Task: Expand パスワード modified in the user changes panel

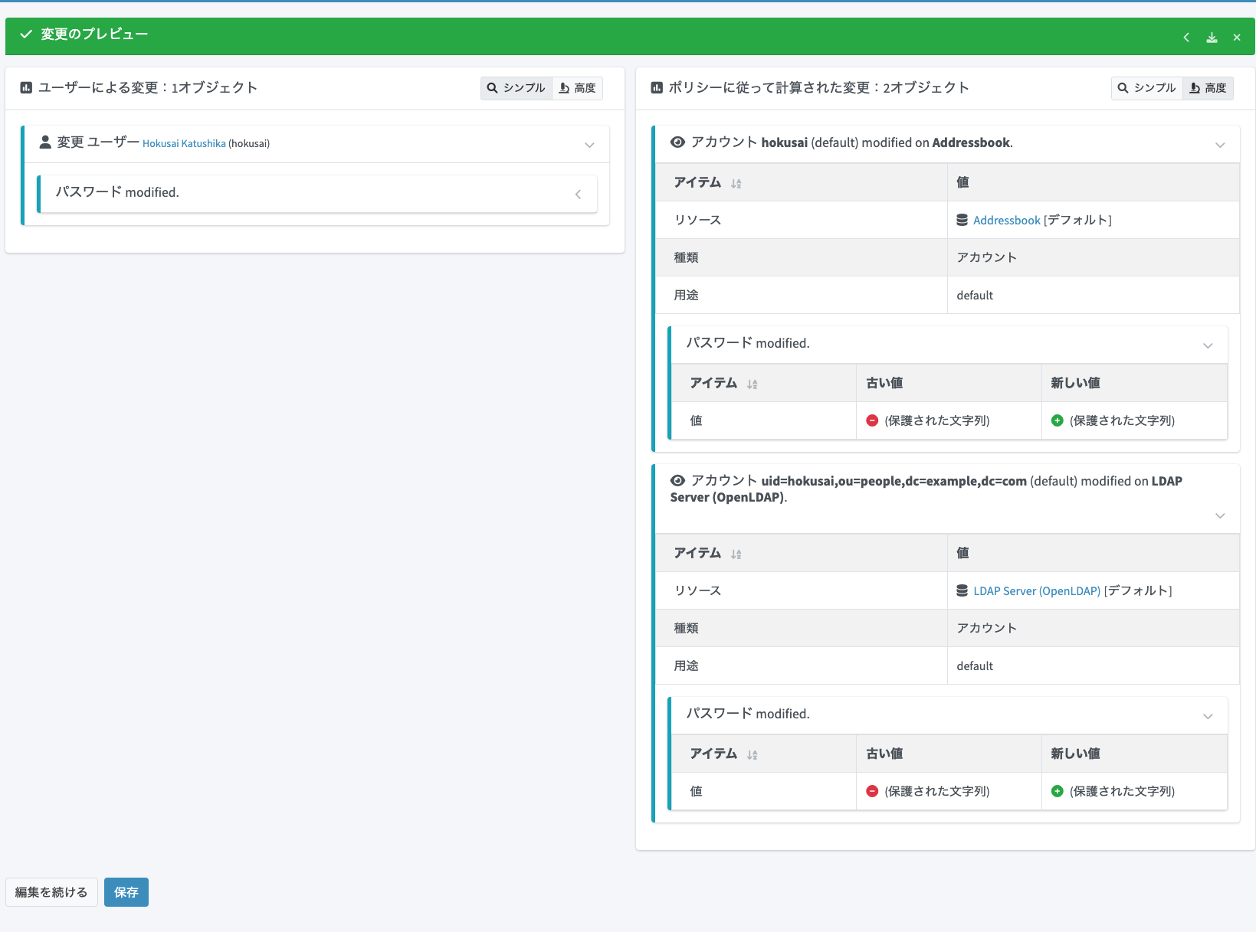Action: tap(579, 195)
